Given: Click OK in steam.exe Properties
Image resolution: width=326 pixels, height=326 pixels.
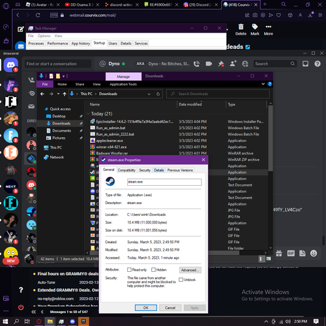Looking at the screenshot, I should tap(145, 308).
